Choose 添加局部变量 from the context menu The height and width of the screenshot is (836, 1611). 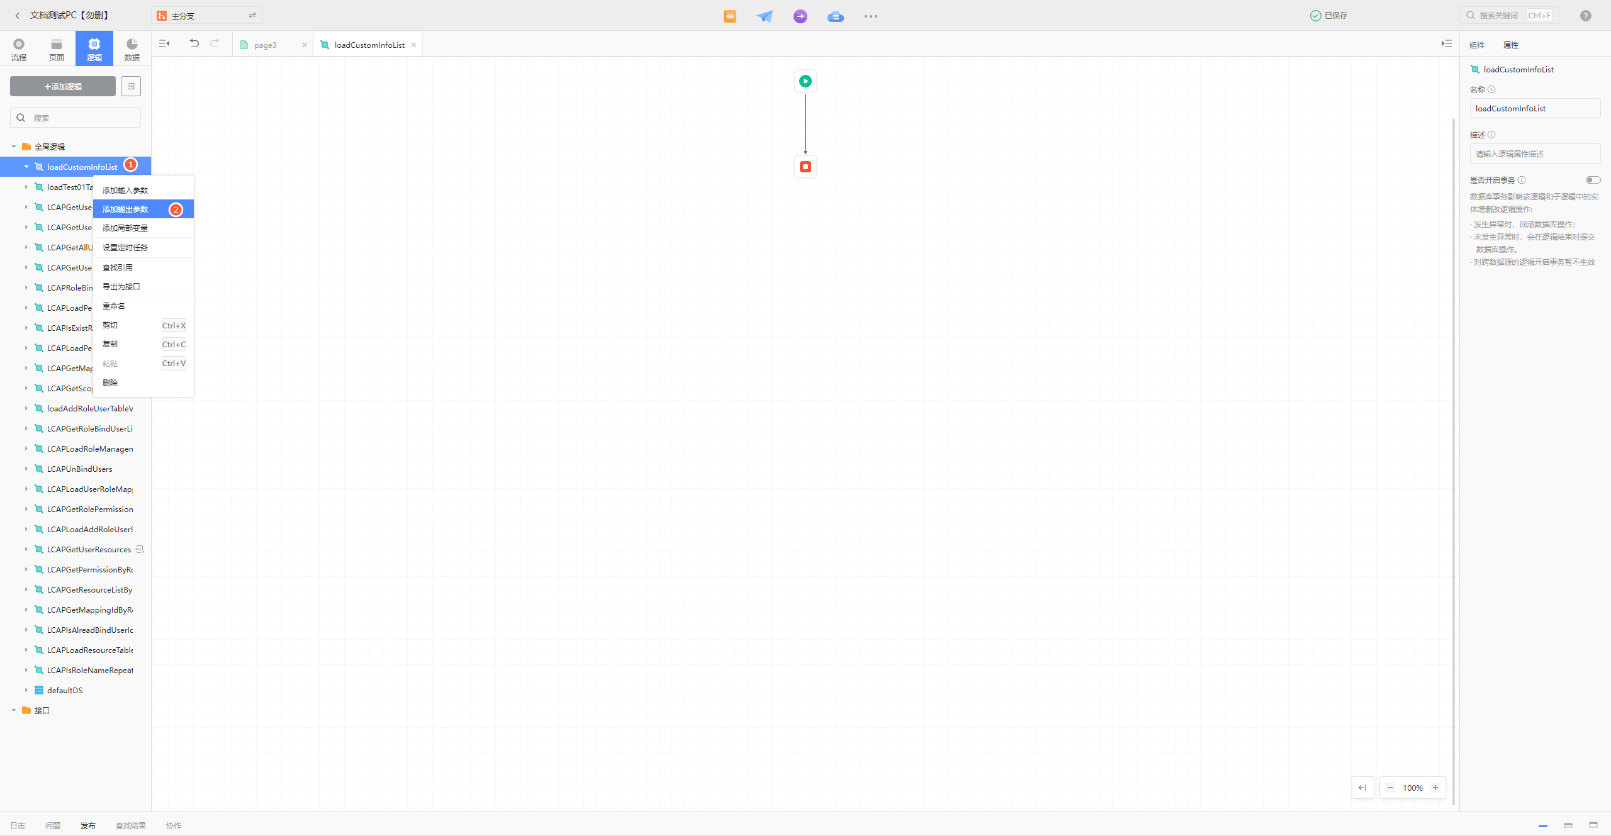tap(143, 228)
